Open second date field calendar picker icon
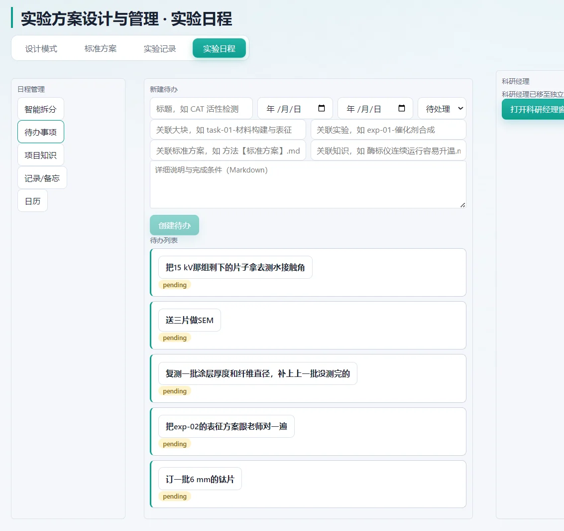Screen dimensions: 564x531 click(402, 108)
